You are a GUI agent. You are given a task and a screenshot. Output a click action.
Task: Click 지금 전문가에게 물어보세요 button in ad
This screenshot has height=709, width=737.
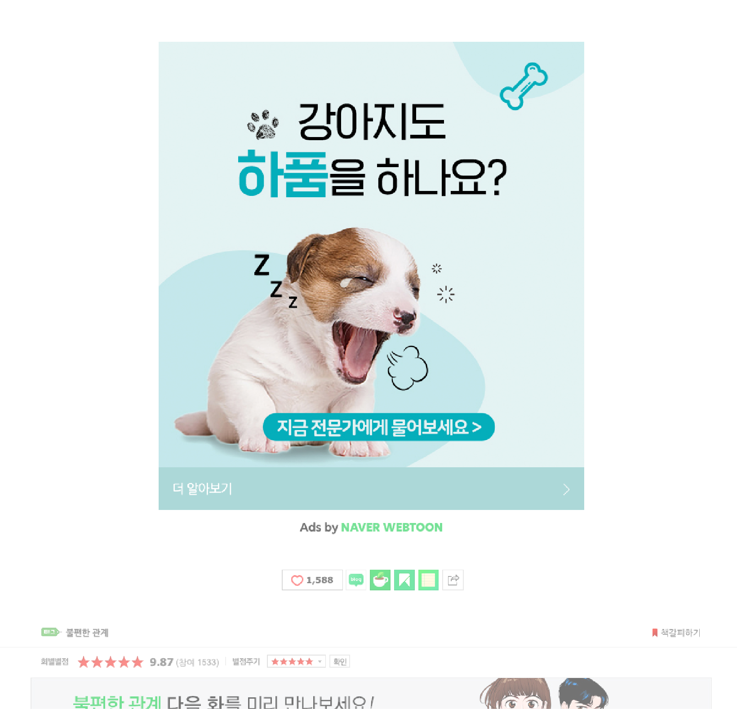pos(379,427)
